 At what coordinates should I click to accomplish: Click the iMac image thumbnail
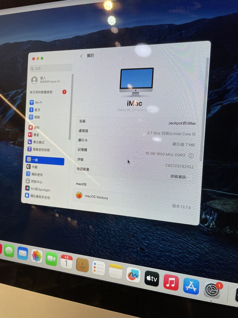tap(137, 82)
